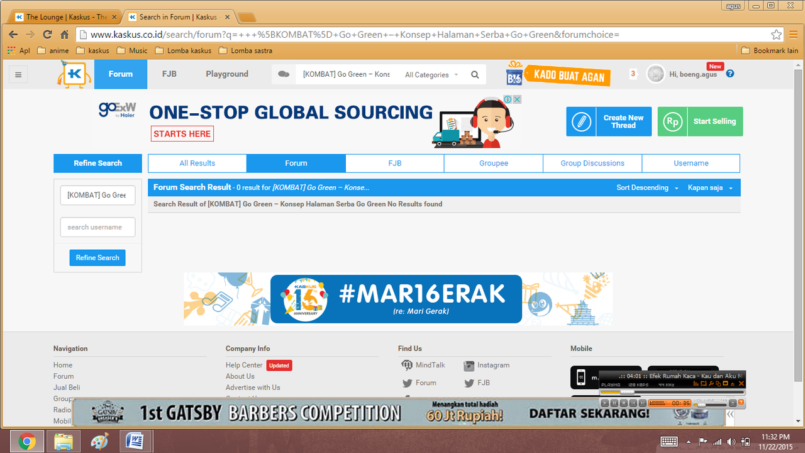Screen dimensions: 805x453
Task: Click the Start Selling button
Action: (701, 121)
